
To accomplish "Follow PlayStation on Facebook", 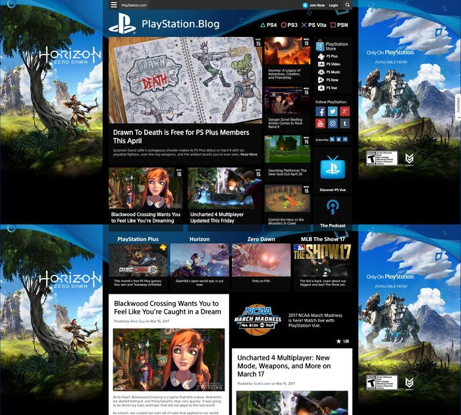I will coord(320,111).
